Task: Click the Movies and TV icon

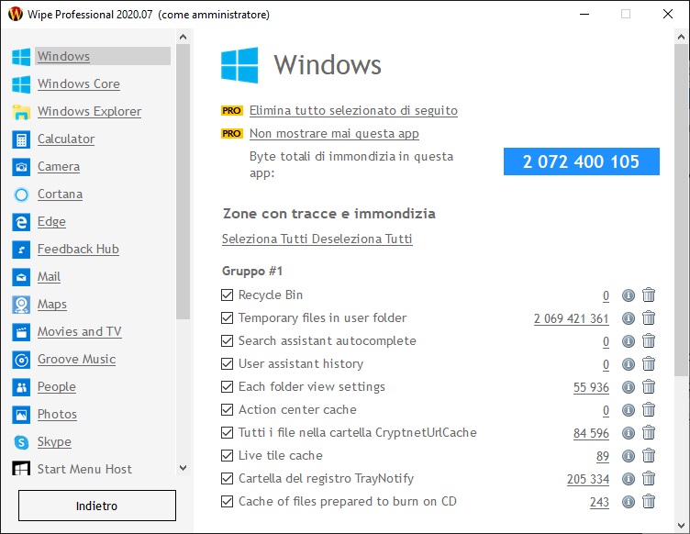Action: tap(21, 332)
